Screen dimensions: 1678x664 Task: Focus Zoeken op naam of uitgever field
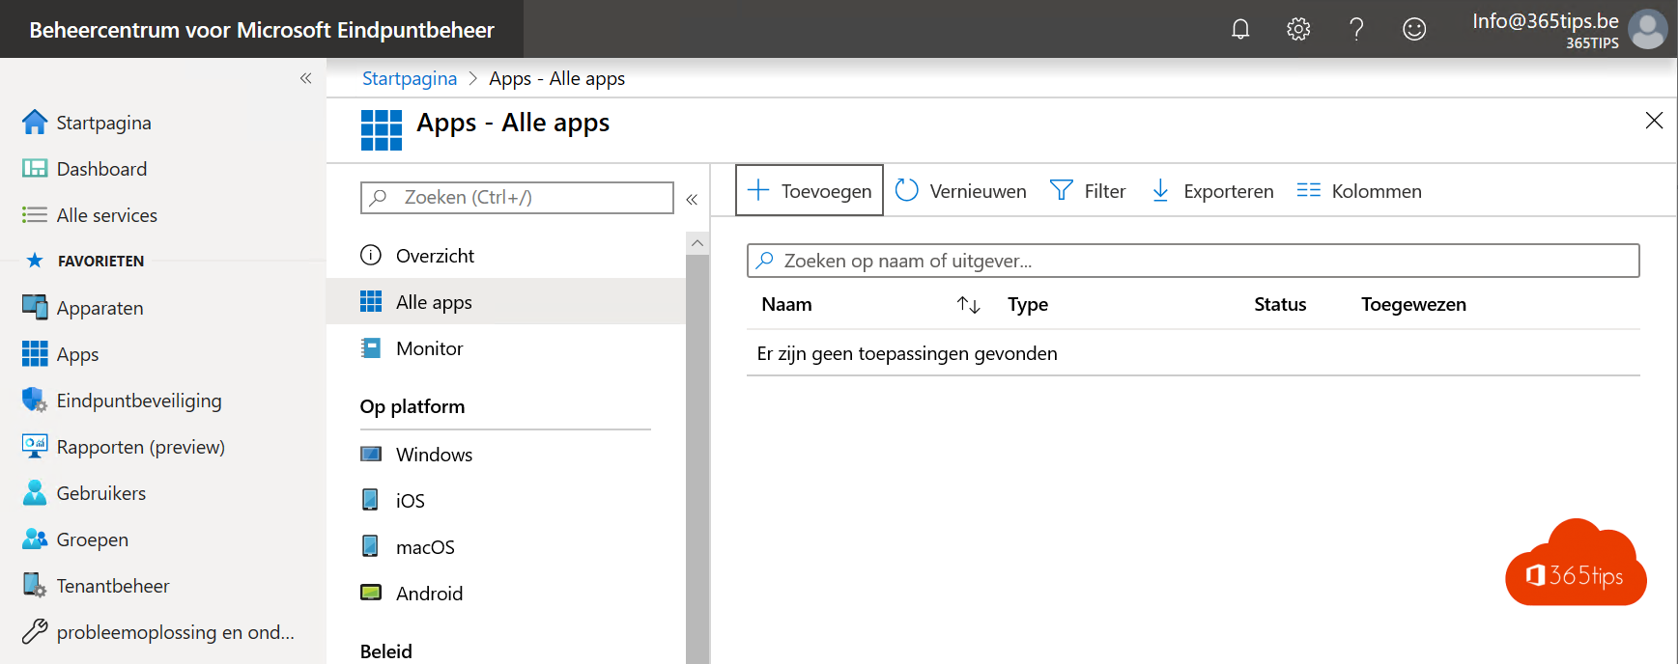tap(1193, 261)
